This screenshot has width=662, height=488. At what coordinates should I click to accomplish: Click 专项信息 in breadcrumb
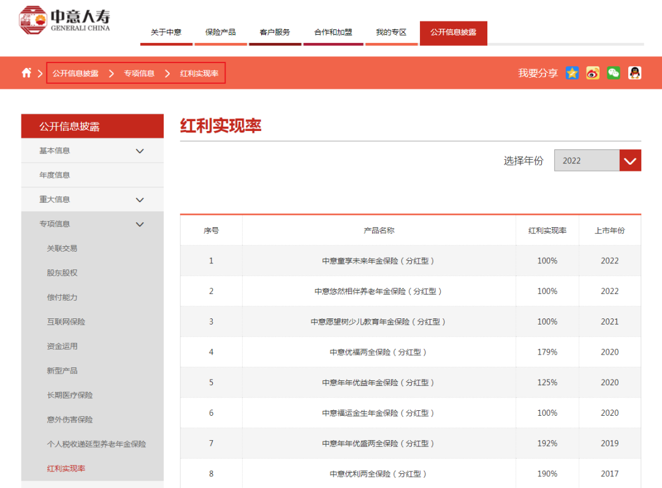click(x=139, y=73)
